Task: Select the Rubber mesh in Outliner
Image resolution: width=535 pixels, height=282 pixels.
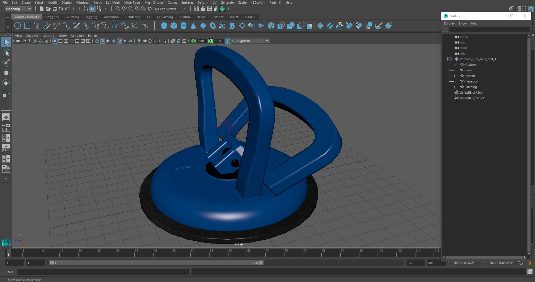Action: point(470,65)
